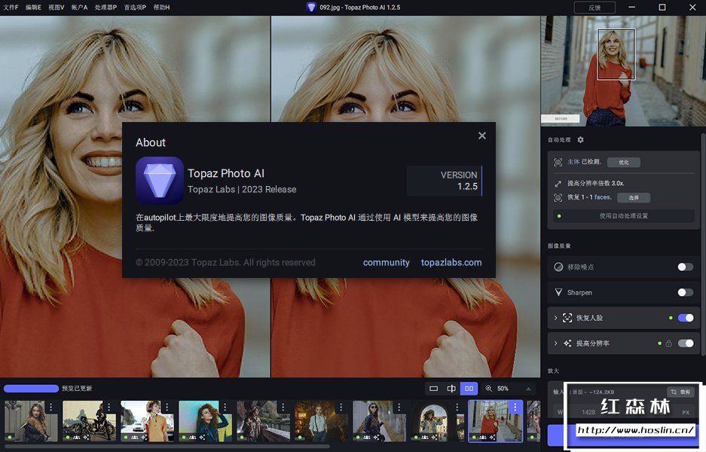Open the 文件F menu
The width and height of the screenshot is (706, 452).
(x=11, y=8)
